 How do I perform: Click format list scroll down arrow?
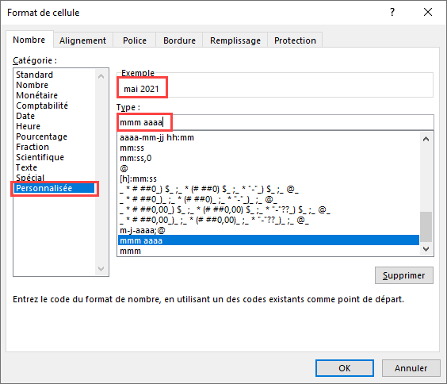click(426, 249)
